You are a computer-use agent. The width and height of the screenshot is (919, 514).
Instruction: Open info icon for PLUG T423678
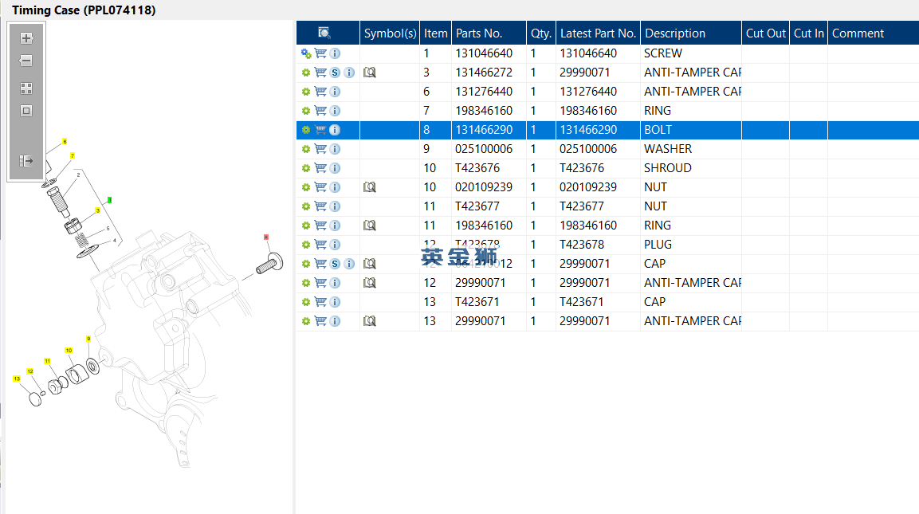click(x=335, y=245)
